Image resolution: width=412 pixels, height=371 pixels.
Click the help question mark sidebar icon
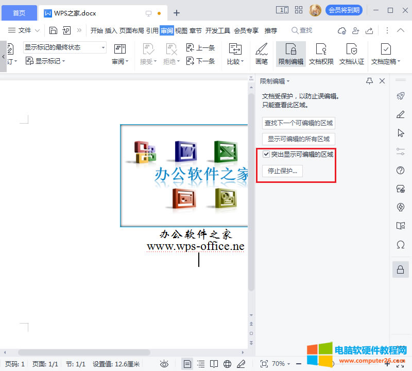(400, 171)
